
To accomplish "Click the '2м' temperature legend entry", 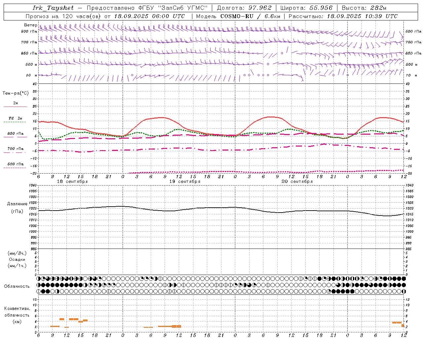I will coord(16,103).
